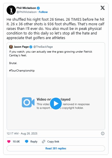112x158 pixels.
Task: Open the tweet info circle icon
Action: click(x=103, y=134)
